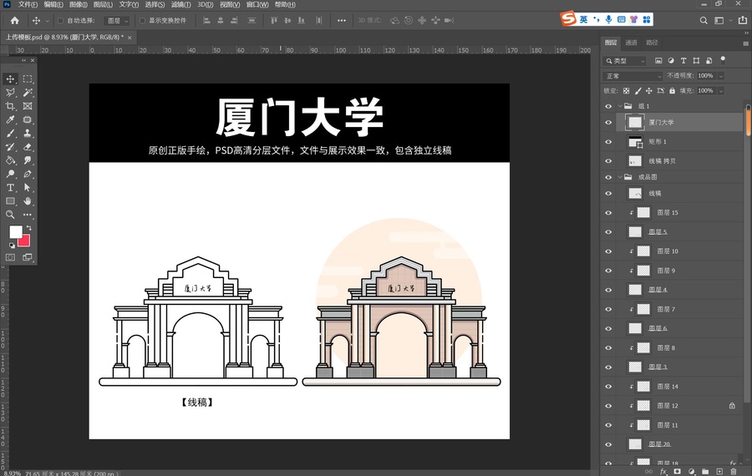Hide the 厦门大学 layer
The width and height of the screenshot is (752, 476).
(608, 122)
